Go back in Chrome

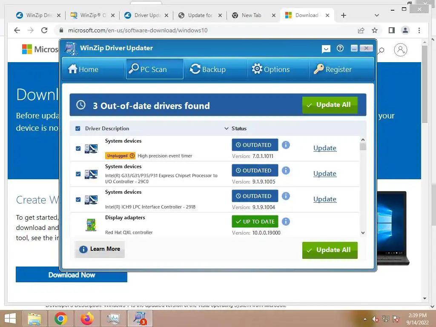pos(17,30)
